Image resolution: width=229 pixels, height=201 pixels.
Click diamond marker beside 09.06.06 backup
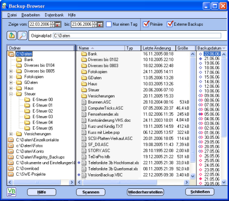click(x=201, y=95)
